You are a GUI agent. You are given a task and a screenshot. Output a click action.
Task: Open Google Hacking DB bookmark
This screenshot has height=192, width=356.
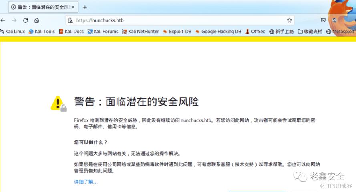[x=218, y=32]
